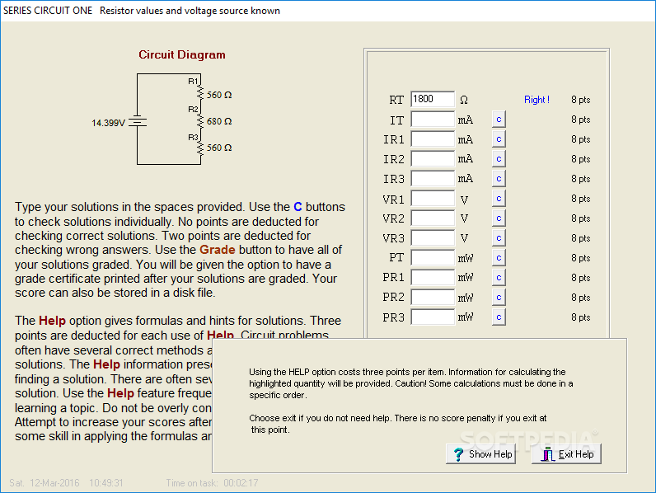Click the 'SERIES CIRCUIT ONE' title text
656x493 pixels.
(48, 11)
